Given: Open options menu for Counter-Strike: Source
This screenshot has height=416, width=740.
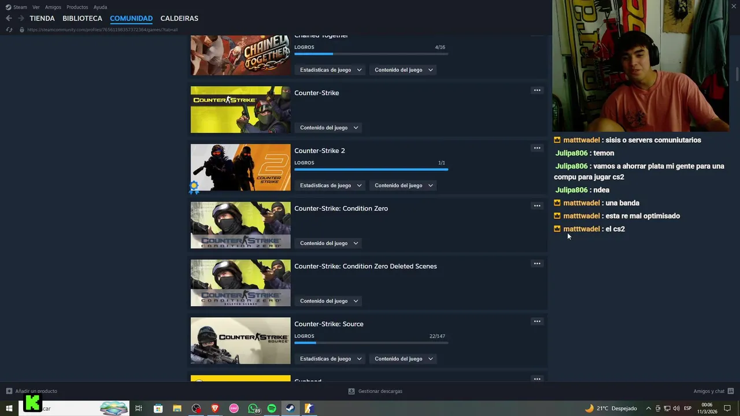Looking at the screenshot, I should coord(537,321).
